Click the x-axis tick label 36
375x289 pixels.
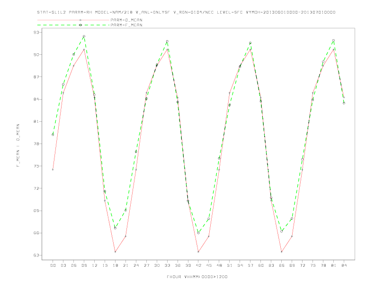pos(178,265)
